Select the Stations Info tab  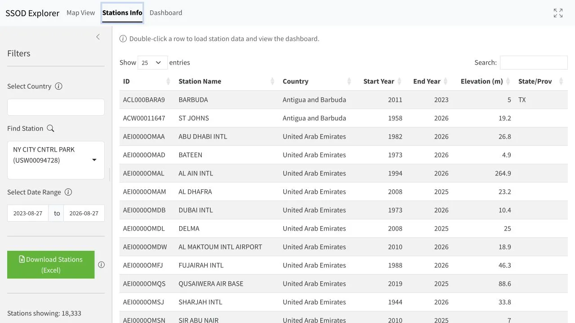(x=122, y=13)
